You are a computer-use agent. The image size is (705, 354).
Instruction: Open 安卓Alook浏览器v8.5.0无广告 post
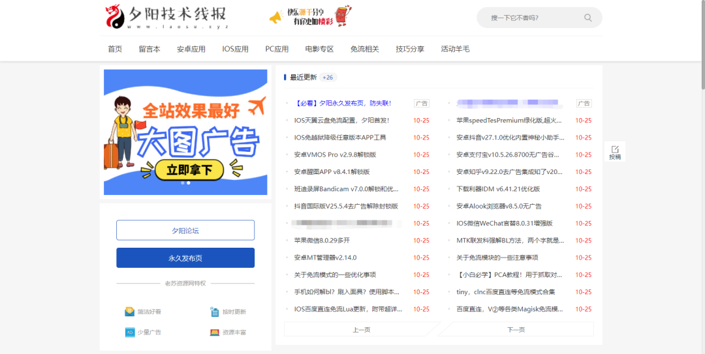tap(499, 206)
